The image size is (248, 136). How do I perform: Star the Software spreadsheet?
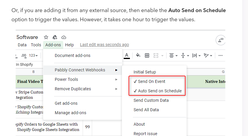click(46, 37)
